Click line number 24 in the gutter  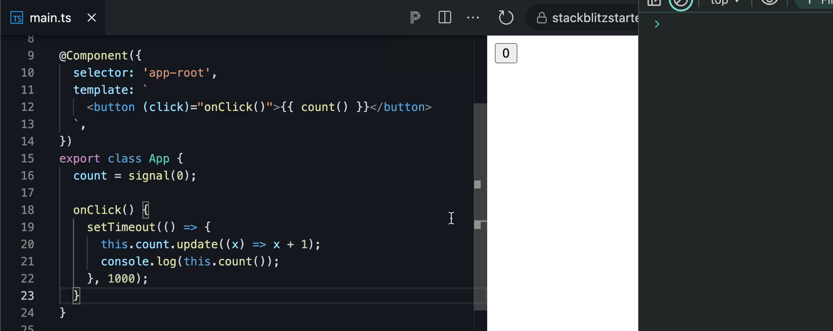[28, 313]
